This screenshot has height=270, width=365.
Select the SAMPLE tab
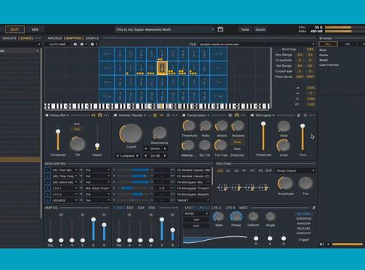92,38
